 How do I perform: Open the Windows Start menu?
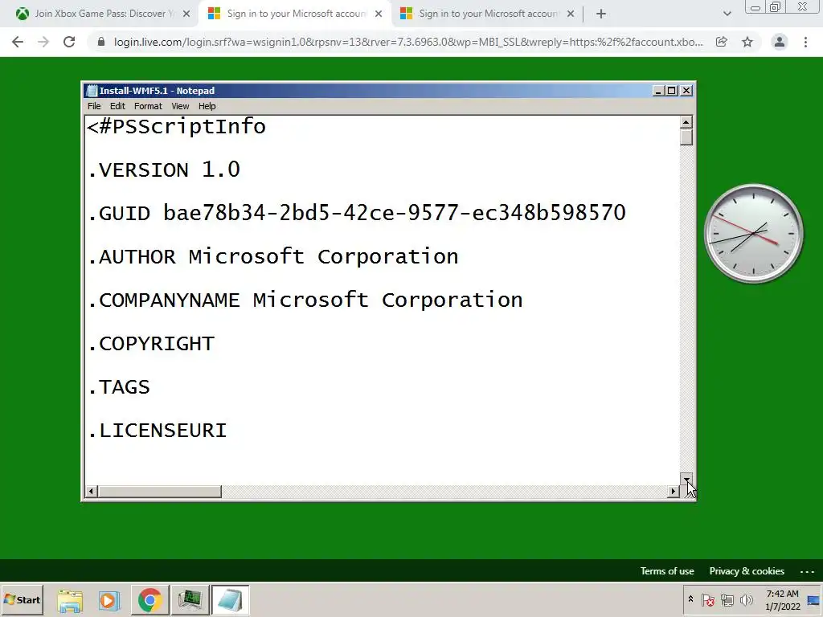click(22, 599)
